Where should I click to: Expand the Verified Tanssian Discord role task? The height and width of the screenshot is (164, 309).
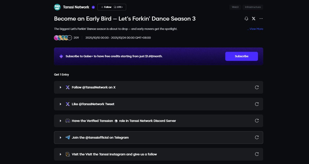[61, 121]
